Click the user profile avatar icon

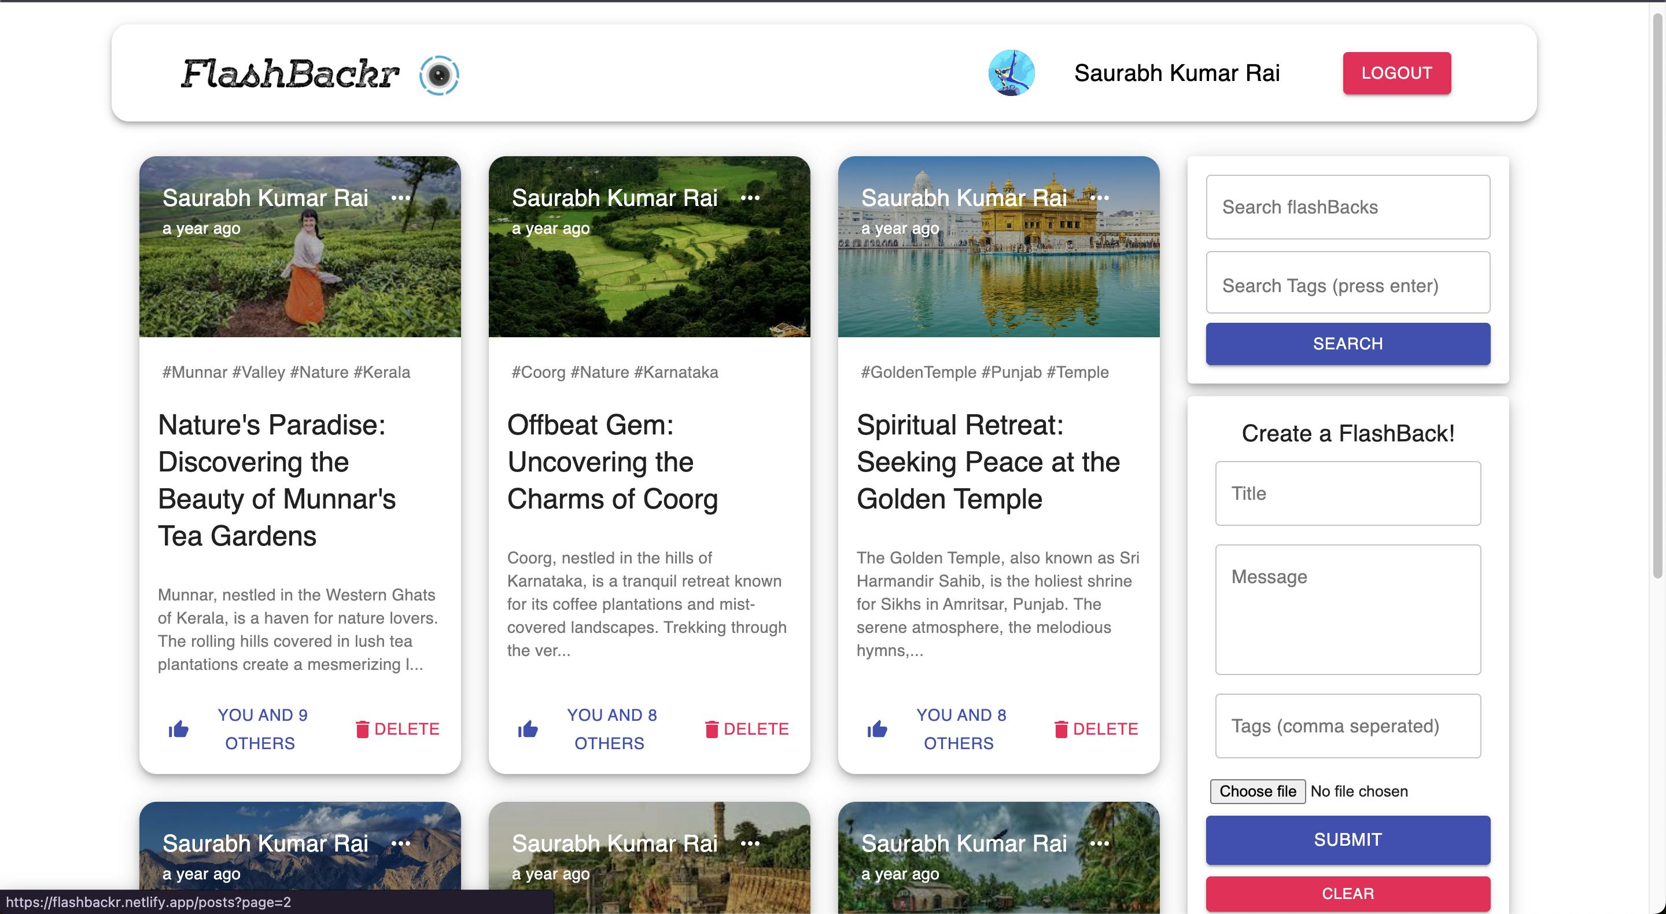(1012, 72)
